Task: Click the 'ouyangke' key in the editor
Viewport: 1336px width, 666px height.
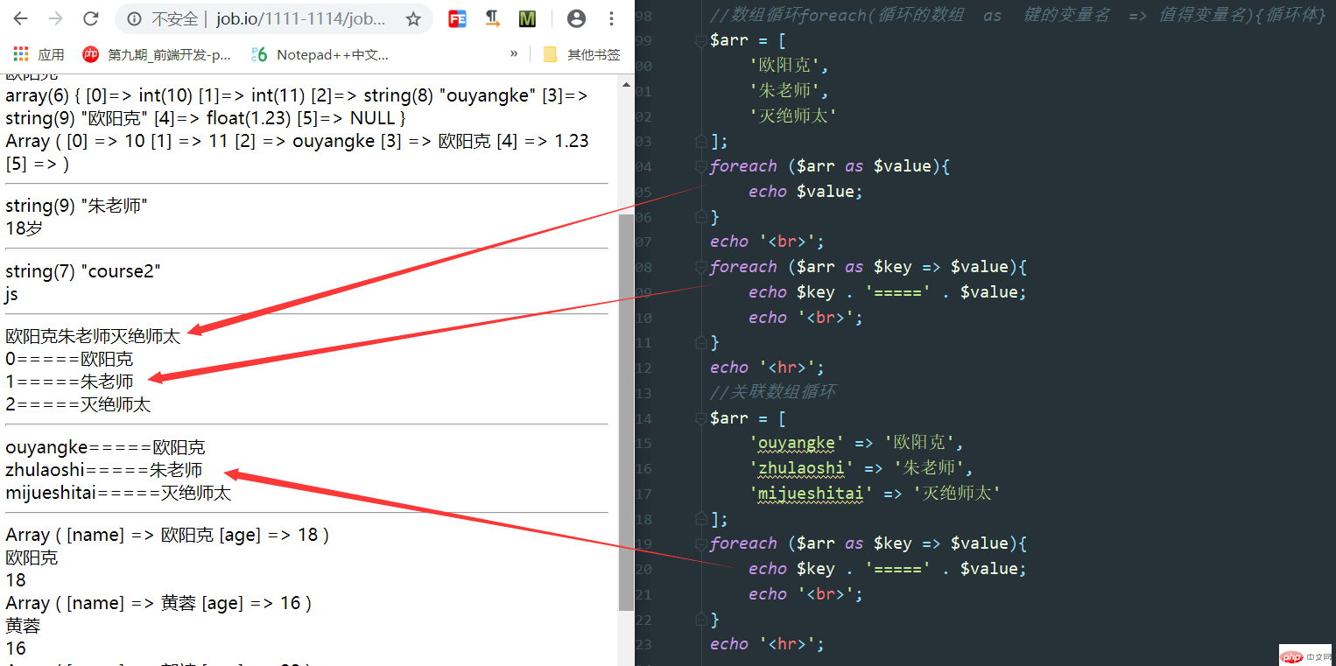Action: [797, 443]
